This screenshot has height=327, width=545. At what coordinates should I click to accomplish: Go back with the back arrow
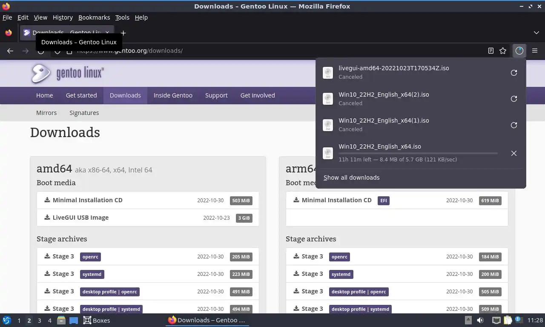pyautogui.click(x=10, y=51)
